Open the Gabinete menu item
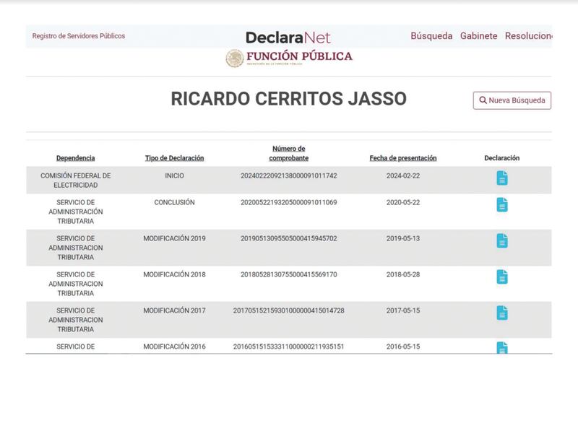Image resolution: width=578 pixels, height=444 pixels. click(x=479, y=36)
